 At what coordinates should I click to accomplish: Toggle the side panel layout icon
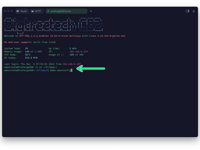pos(187,11)
